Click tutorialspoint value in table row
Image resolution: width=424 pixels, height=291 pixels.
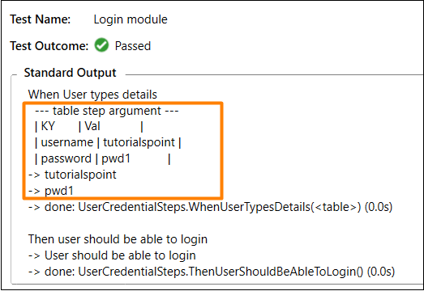pos(139,142)
